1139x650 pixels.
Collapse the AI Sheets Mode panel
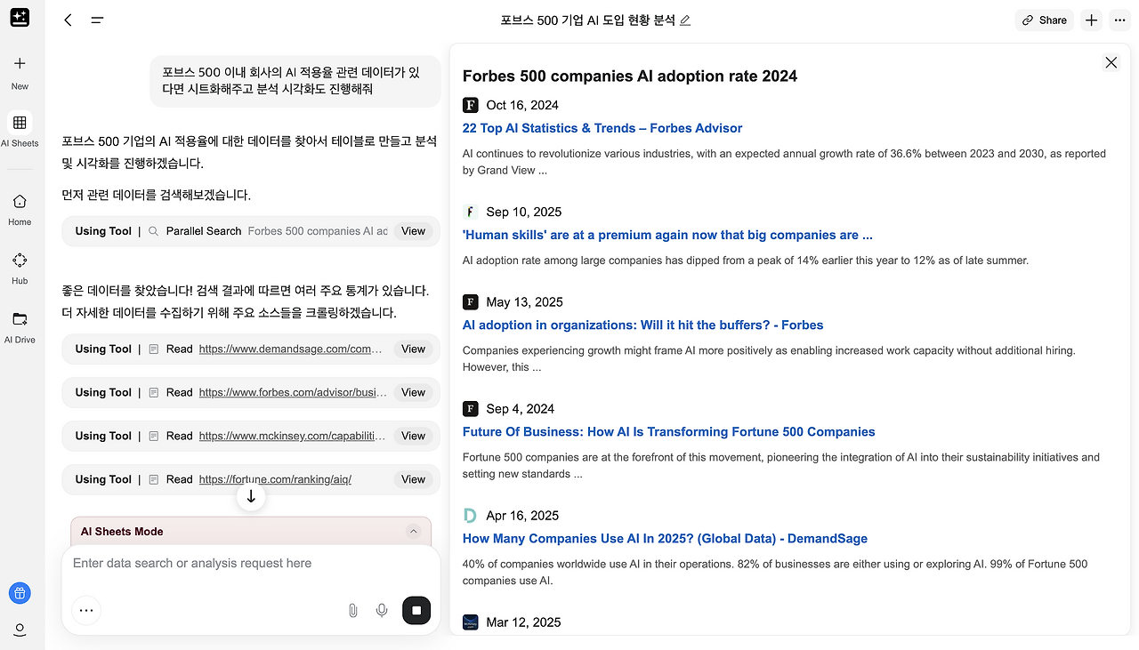pos(413,532)
